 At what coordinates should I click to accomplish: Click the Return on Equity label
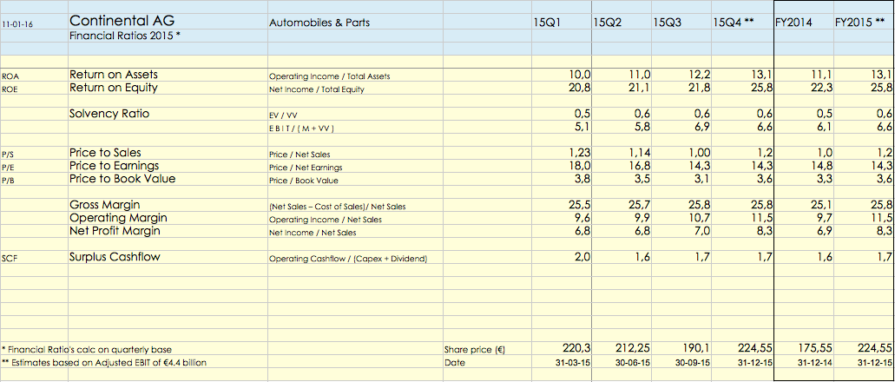tap(114, 88)
